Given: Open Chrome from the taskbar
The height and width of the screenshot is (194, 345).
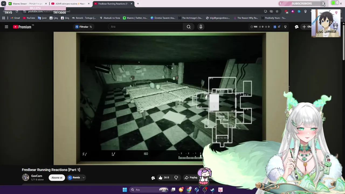Looking at the screenshot, I should 189,190.
